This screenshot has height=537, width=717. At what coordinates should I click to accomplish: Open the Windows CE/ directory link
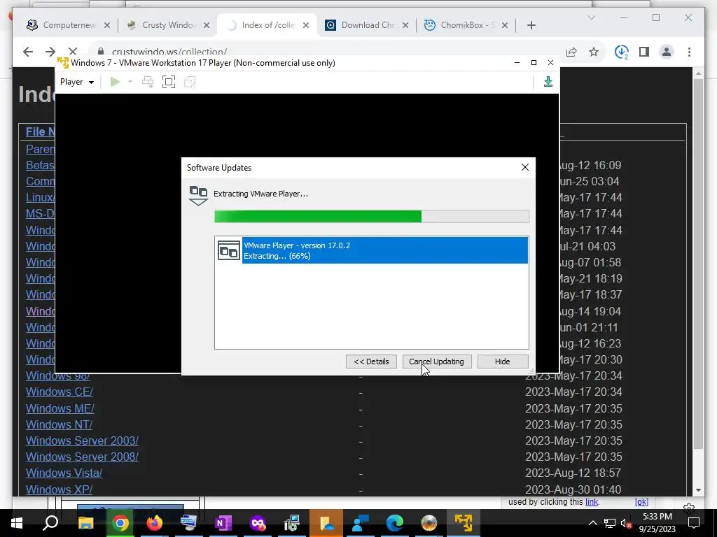click(60, 392)
